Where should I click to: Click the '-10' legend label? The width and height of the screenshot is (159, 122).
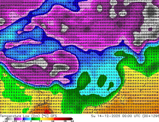(22, 121)
